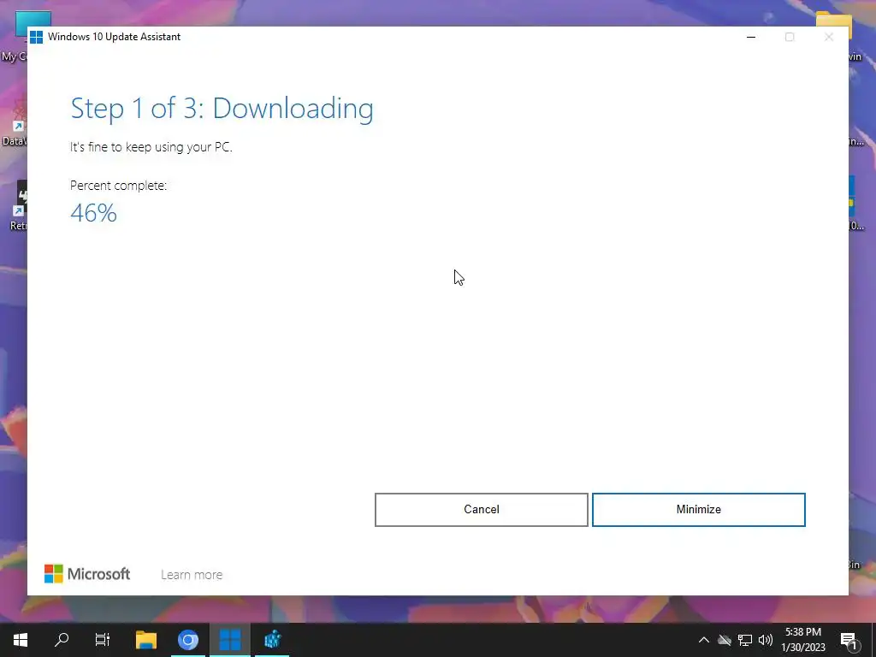Open the volume control tray icon
The height and width of the screenshot is (657, 876).
pos(766,640)
